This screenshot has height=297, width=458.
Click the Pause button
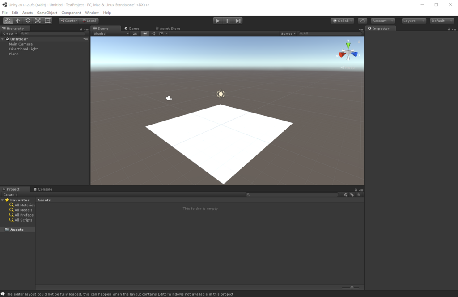pyautogui.click(x=228, y=21)
